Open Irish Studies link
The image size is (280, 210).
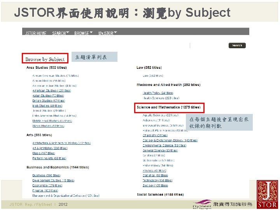point(47,106)
